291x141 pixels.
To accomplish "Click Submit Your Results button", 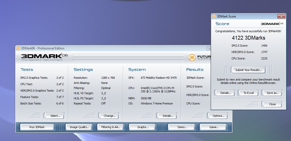I will [x=248, y=70].
